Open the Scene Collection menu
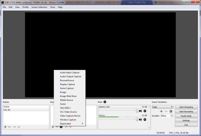The image size is (201, 136). point(39,7)
